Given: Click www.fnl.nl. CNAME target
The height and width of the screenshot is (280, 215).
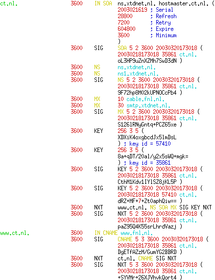Looking at the screenshot, I should point(137,233).
